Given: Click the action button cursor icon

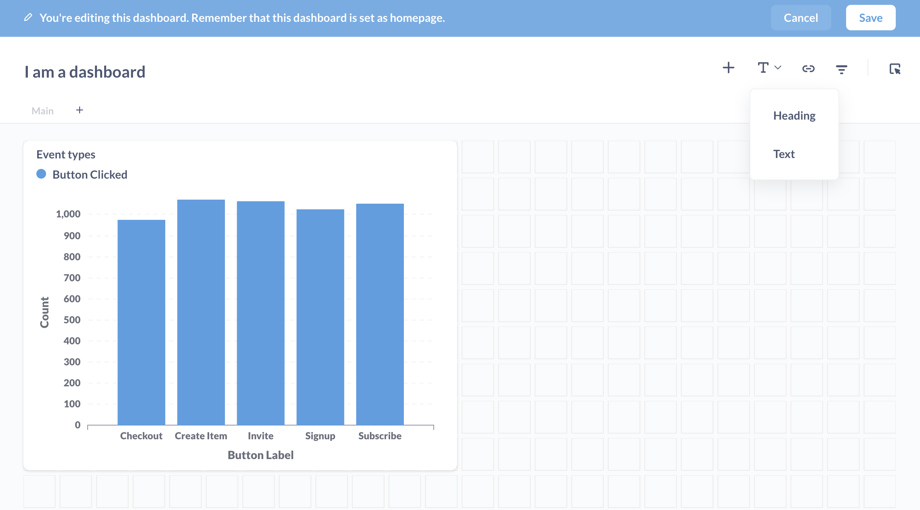Looking at the screenshot, I should 895,69.
